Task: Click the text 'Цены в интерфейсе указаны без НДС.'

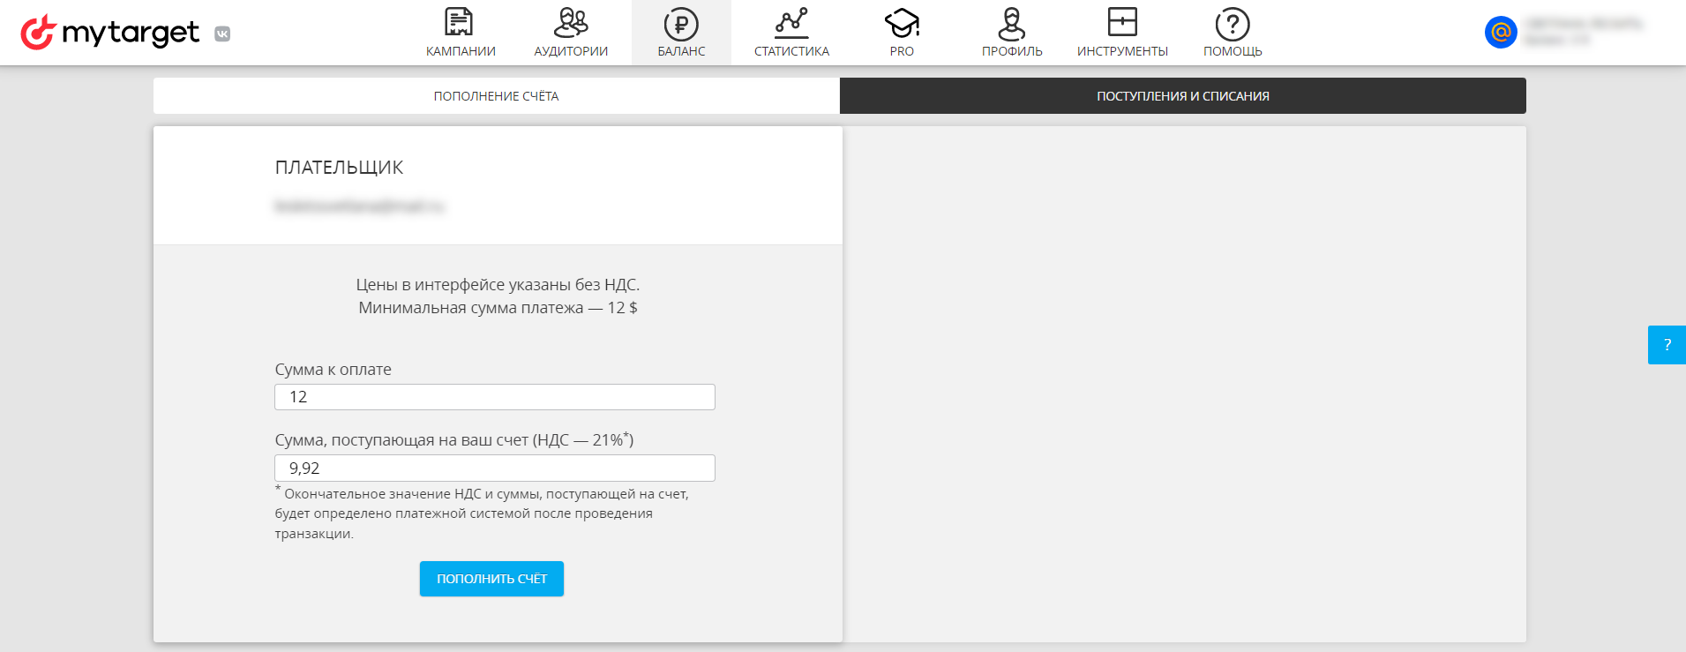Action: (498, 285)
